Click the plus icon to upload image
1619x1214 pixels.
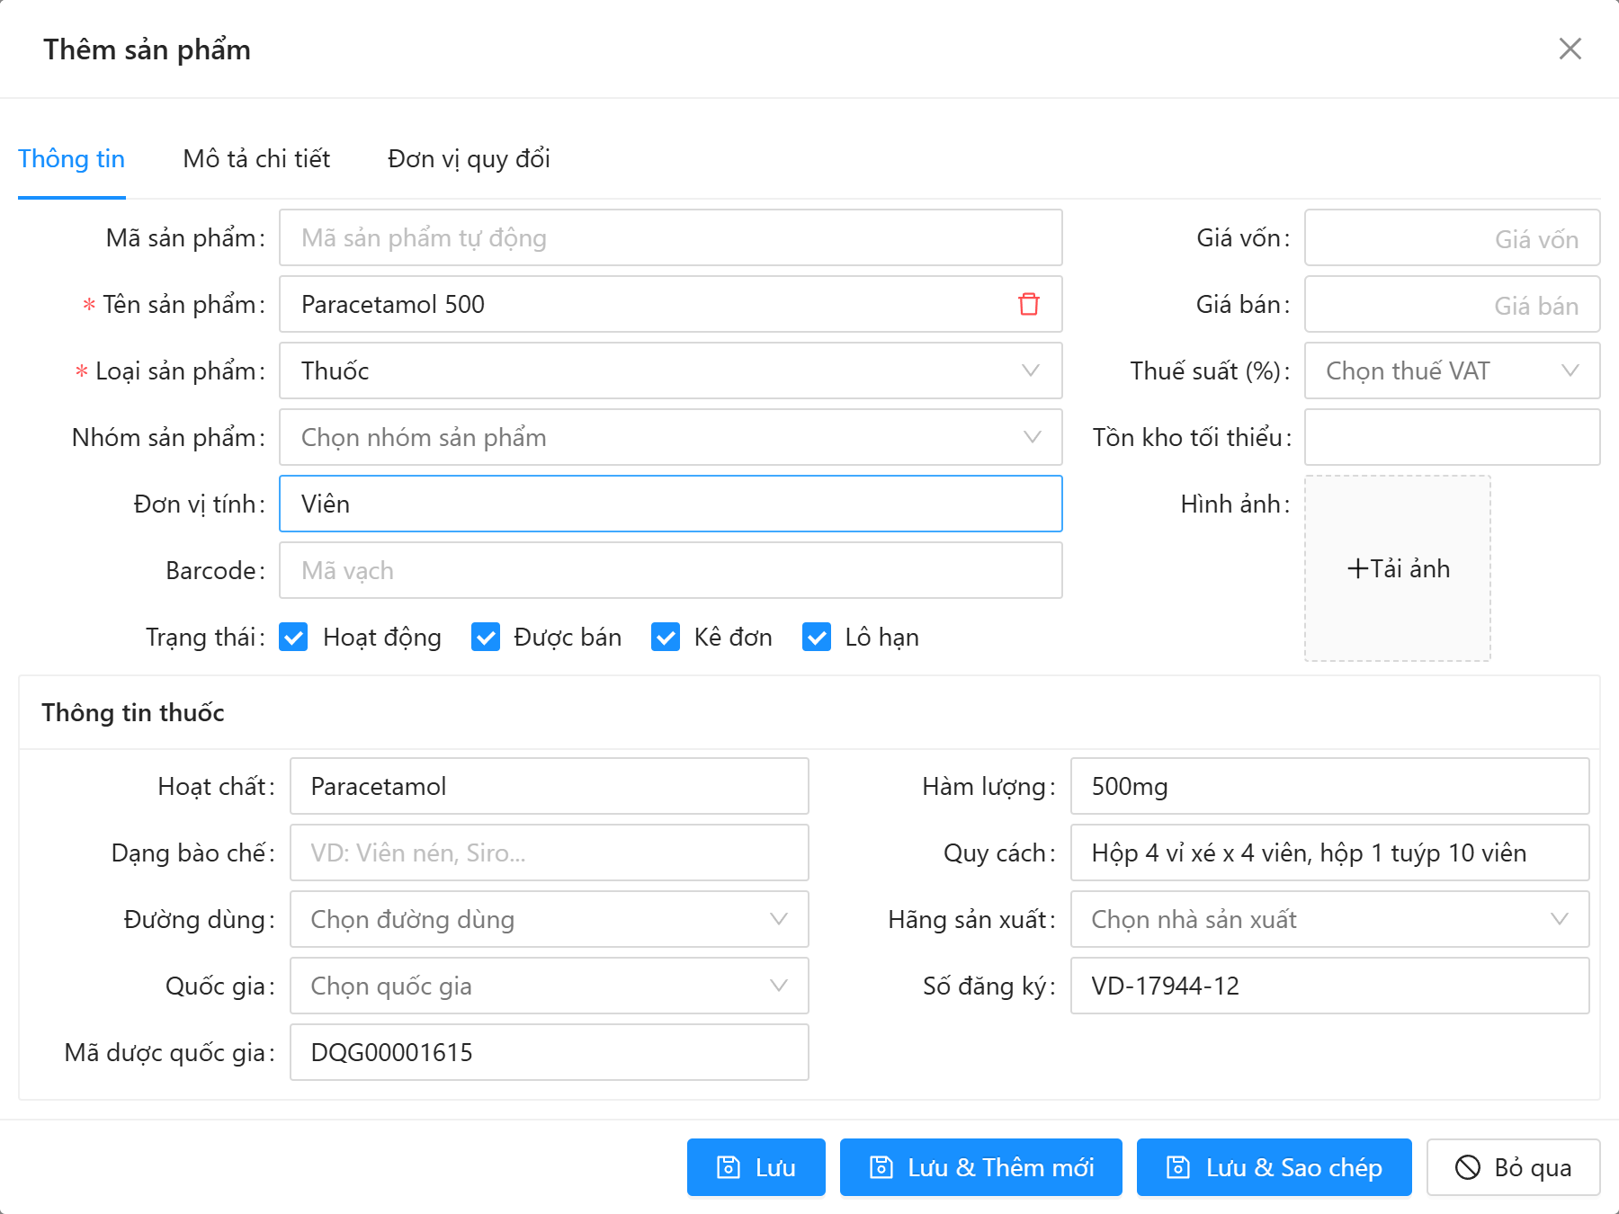pyautogui.click(x=1357, y=568)
